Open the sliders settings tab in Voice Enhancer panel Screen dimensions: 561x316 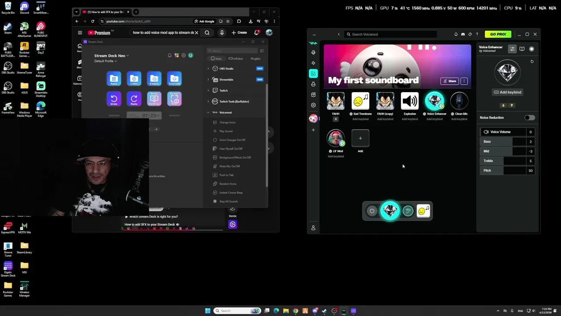pyautogui.click(x=512, y=49)
